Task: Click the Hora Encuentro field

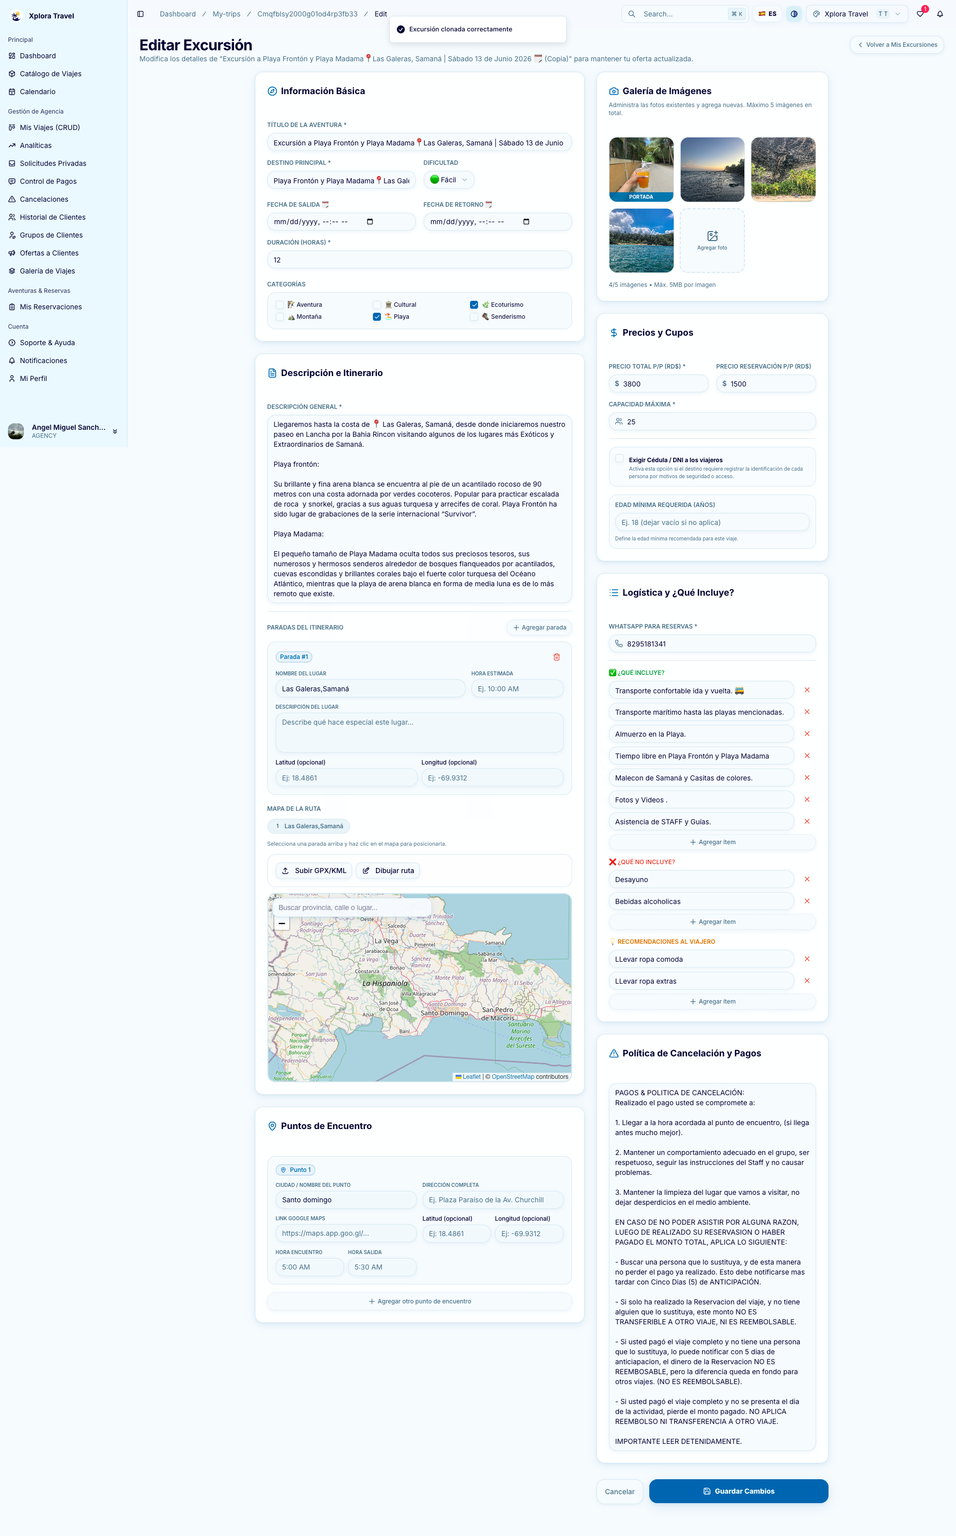Action: [x=310, y=1267]
